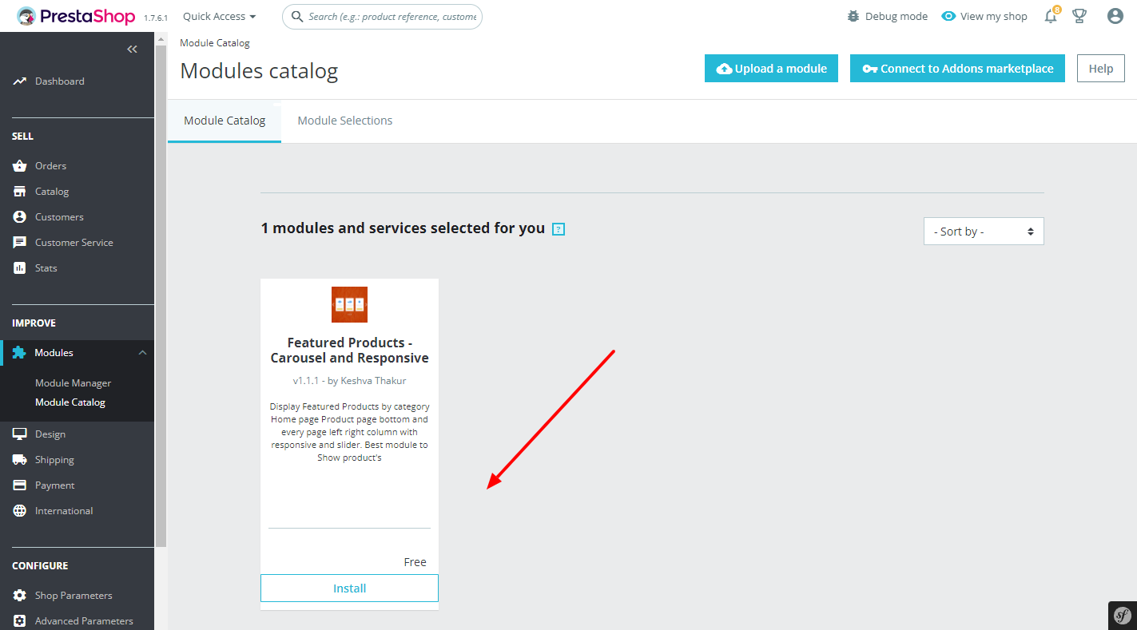This screenshot has height=630, width=1137.
Task: Click the "Free" price label
Action: [415, 562]
